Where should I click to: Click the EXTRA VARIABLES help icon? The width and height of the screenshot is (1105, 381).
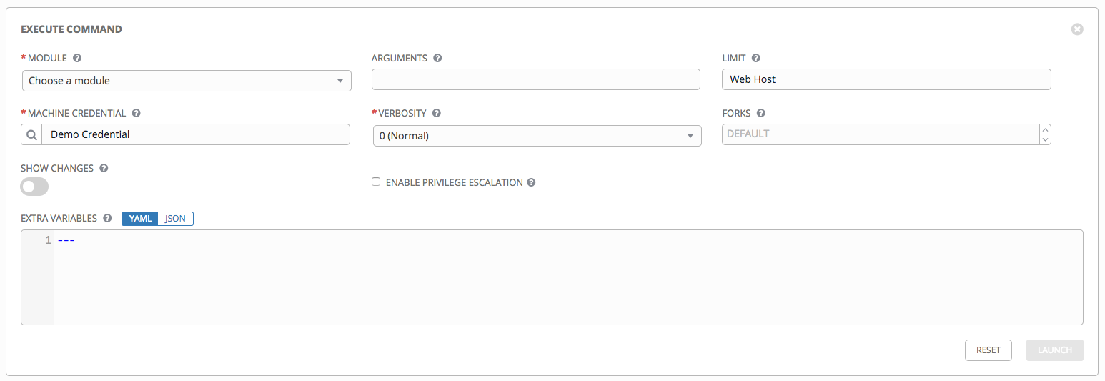107,218
